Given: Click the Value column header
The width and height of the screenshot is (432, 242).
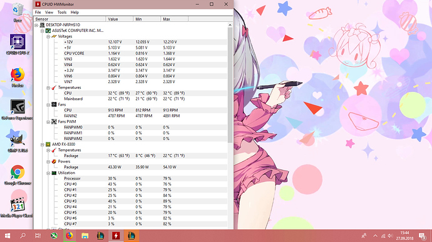Looking at the screenshot, I should pyautogui.click(x=120, y=19).
